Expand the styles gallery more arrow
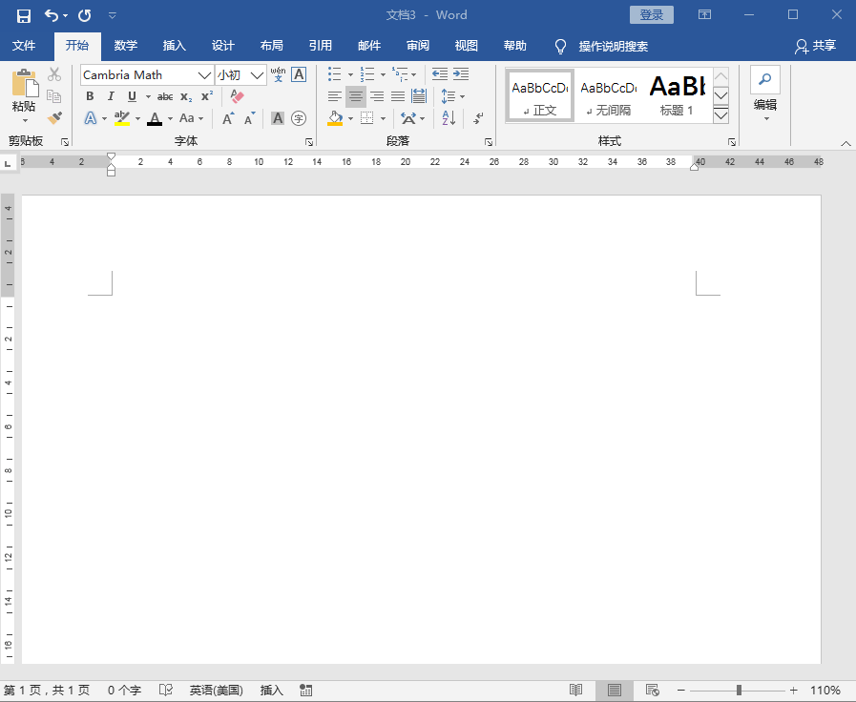Viewport: 856px width, 702px height. (x=721, y=115)
